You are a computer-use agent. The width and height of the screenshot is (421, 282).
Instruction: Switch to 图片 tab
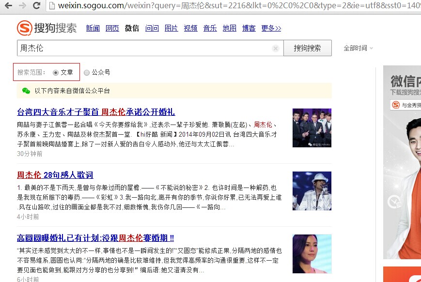tap(172, 28)
